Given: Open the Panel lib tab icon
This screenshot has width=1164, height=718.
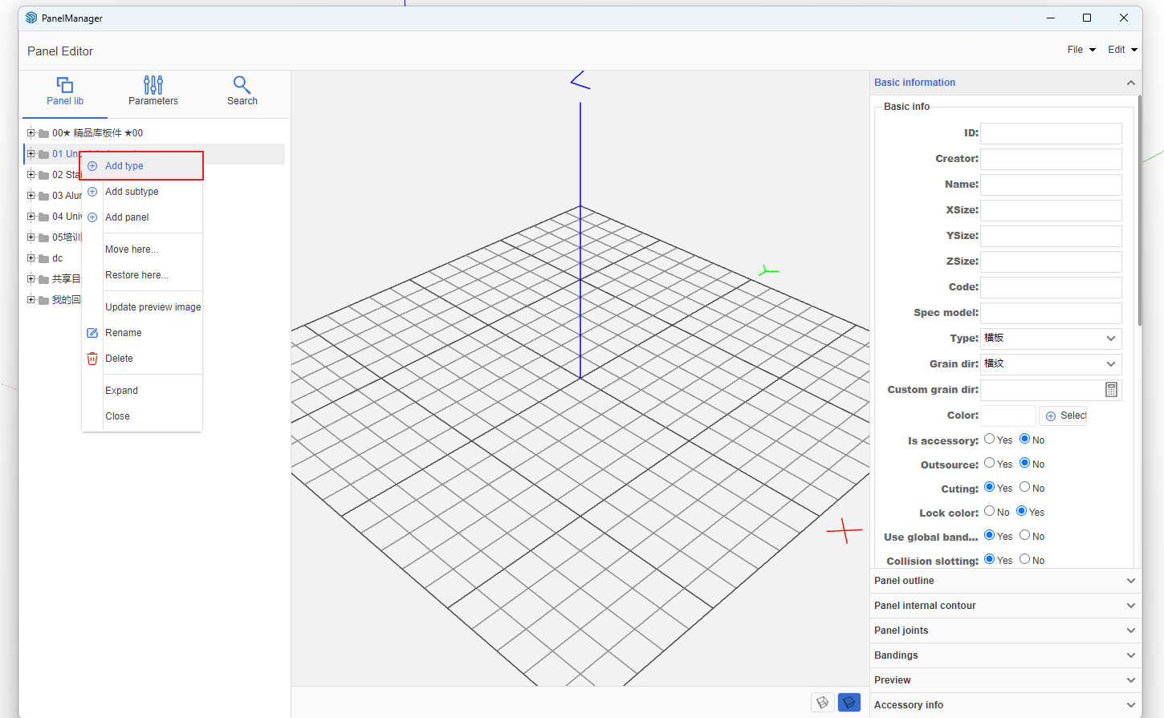Looking at the screenshot, I should [x=65, y=85].
